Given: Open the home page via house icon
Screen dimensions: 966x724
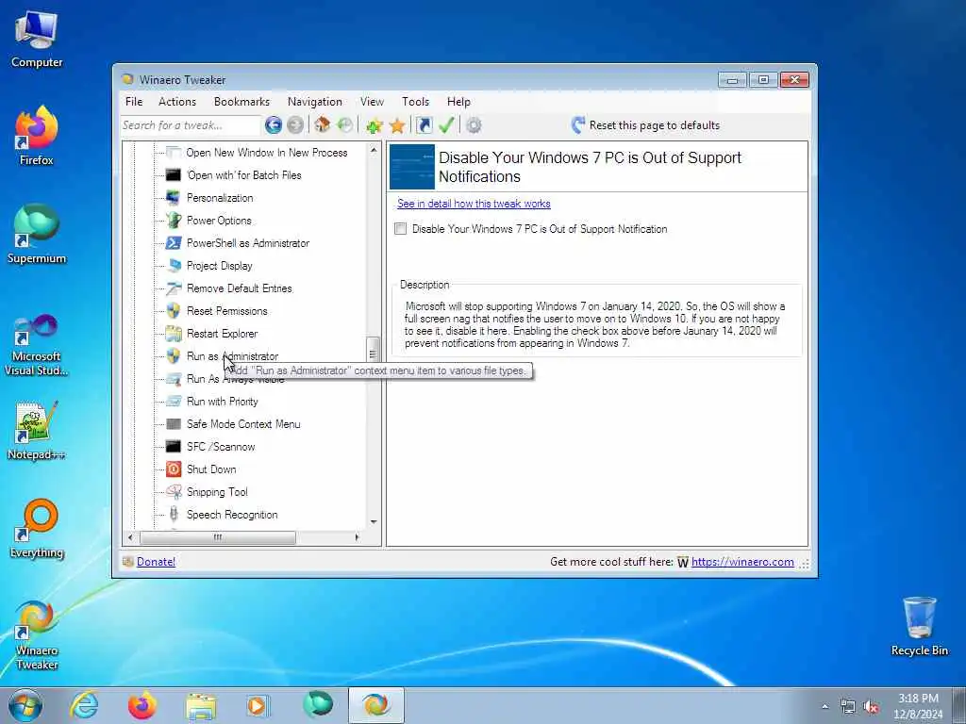Looking at the screenshot, I should (x=322, y=125).
